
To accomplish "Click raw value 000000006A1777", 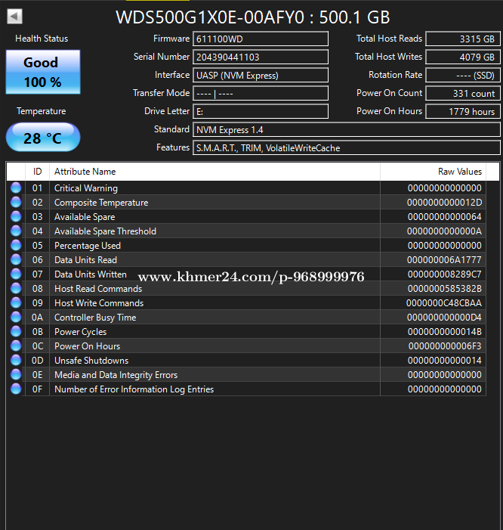I will pos(444,259).
